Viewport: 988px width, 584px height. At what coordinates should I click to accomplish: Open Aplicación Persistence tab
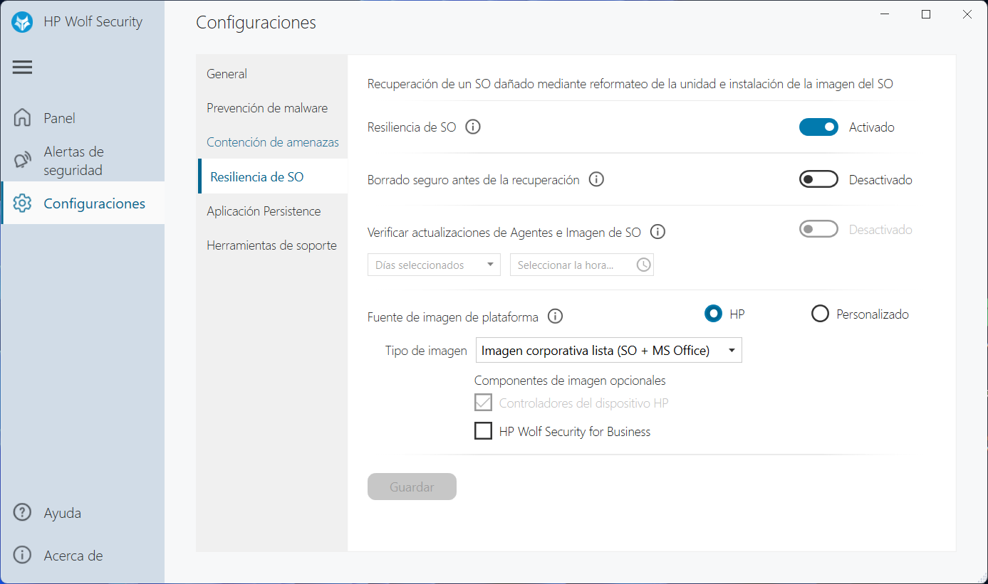[272, 211]
